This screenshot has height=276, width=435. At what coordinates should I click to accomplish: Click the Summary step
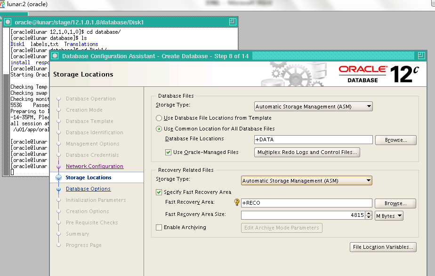[77, 234]
